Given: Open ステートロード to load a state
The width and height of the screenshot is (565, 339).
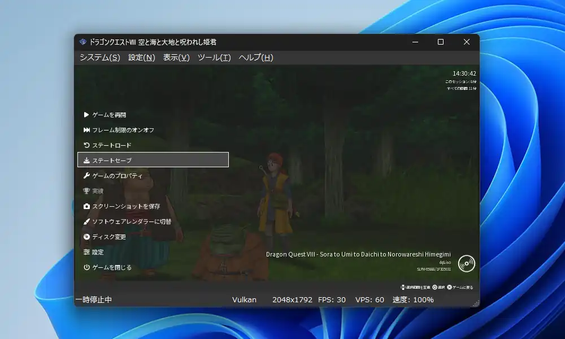Looking at the screenshot, I should [111, 145].
